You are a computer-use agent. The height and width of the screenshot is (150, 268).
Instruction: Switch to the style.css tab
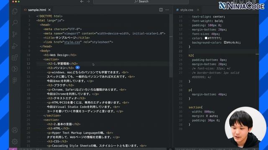point(187,10)
